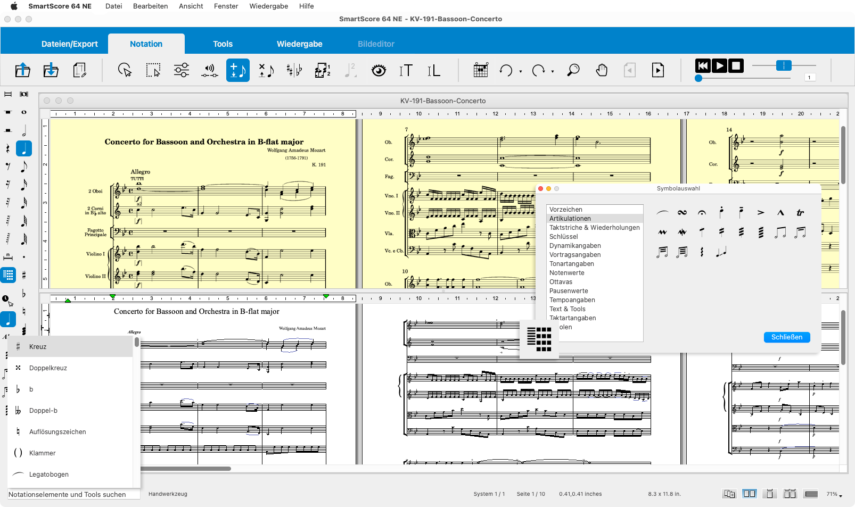Select the hand pan tool
The height and width of the screenshot is (507, 855).
602,70
